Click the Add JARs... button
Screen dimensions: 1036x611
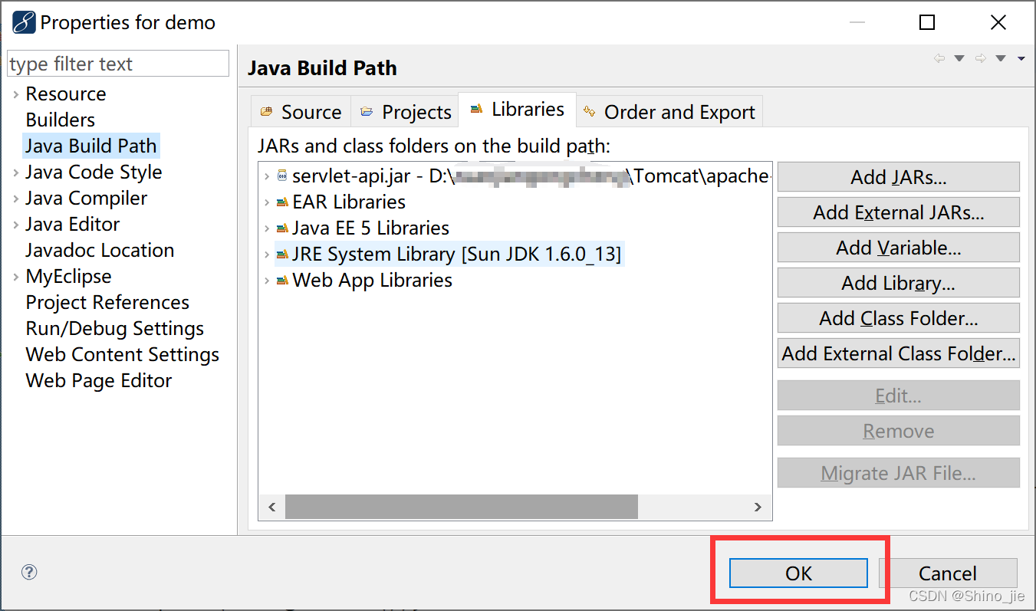tap(898, 177)
